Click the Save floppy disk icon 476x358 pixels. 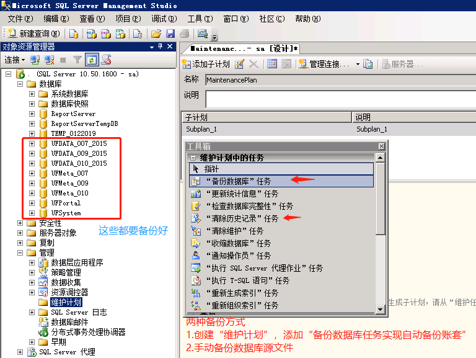pyautogui.click(x=170, y=34)
